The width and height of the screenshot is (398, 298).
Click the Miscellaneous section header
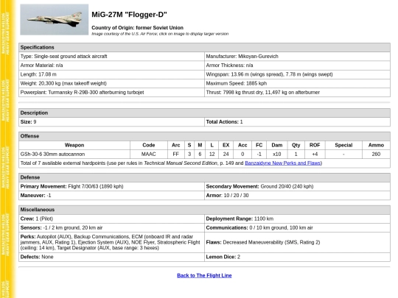pyautogui.click(x=204, y=210)
